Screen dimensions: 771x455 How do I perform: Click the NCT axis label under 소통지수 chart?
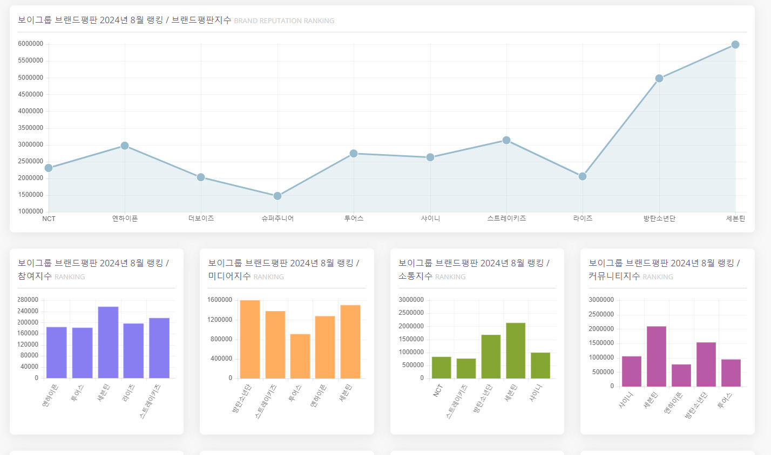[x=438, y=390]
